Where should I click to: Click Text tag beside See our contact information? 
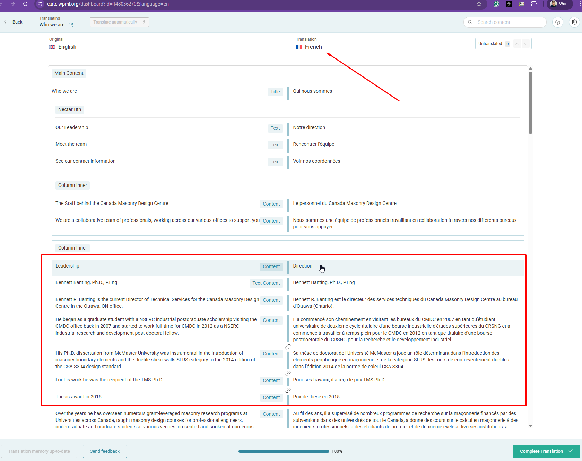tap(275, 162)
